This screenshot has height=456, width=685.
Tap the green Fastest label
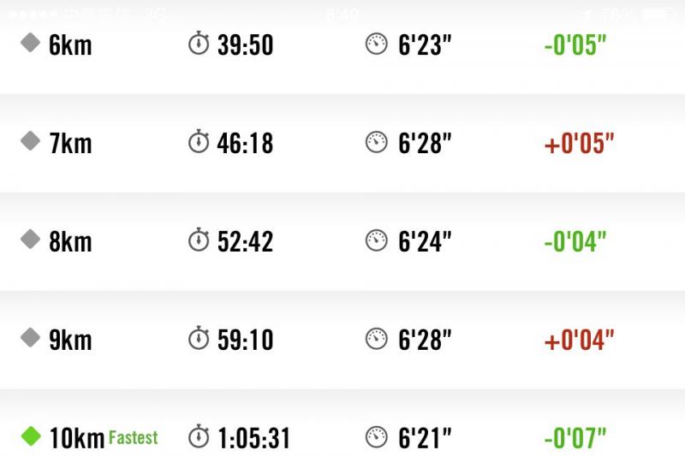coord(133,438)
